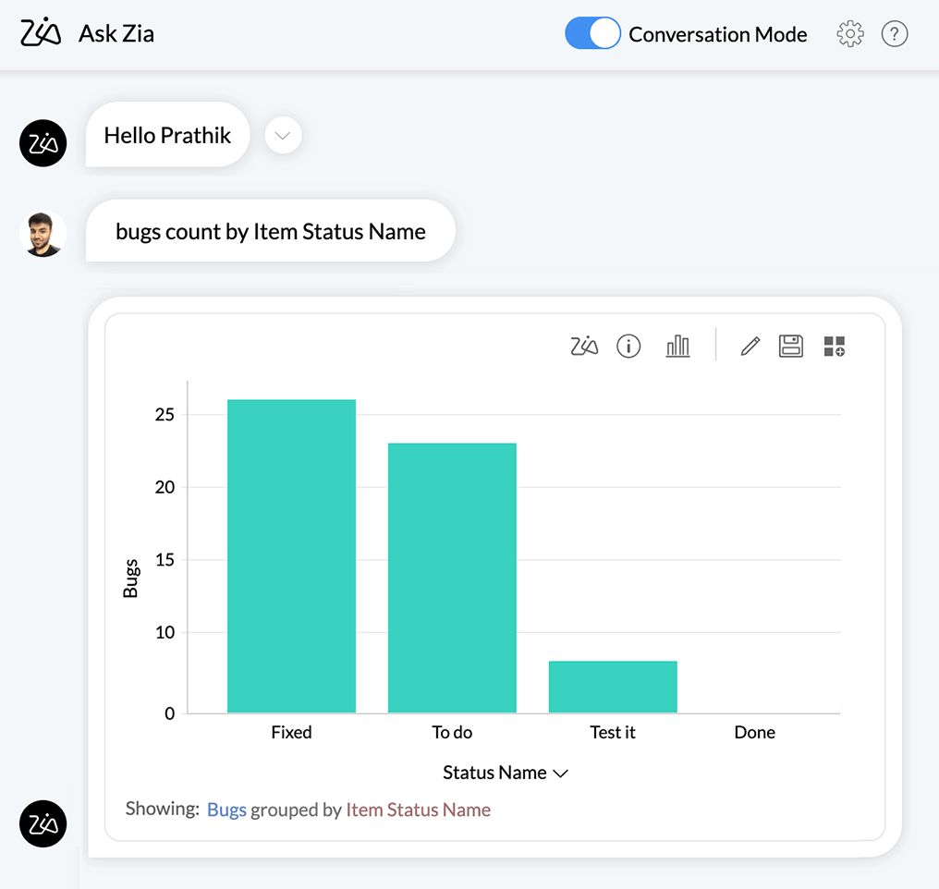Change chart type with bar chart icon

click(677, 347)
